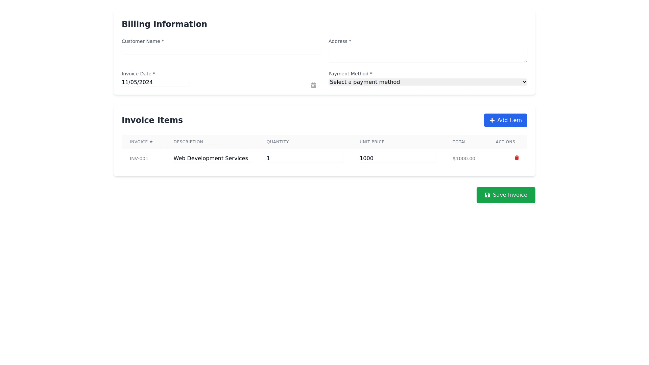Viewport: 649px width, 365px height.
Task: Click the Quantity input showing 1
Action: click(304, 159)
